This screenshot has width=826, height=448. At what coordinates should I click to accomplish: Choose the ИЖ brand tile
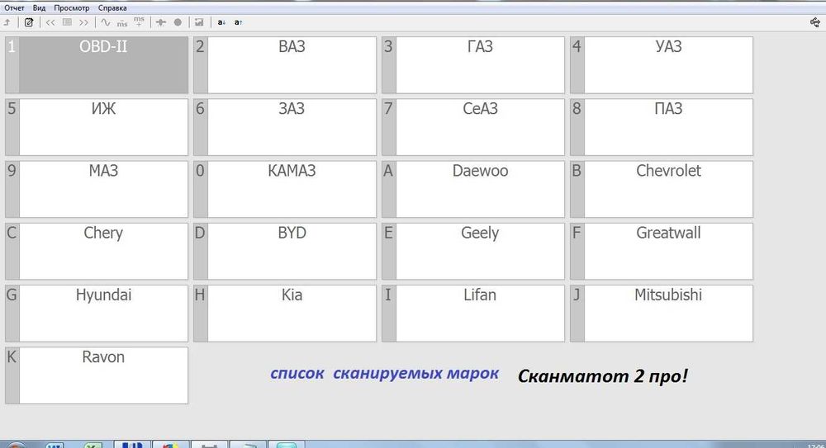pos(97,127)
